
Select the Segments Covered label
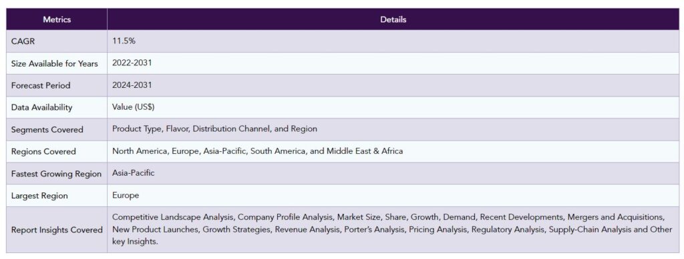47,129
